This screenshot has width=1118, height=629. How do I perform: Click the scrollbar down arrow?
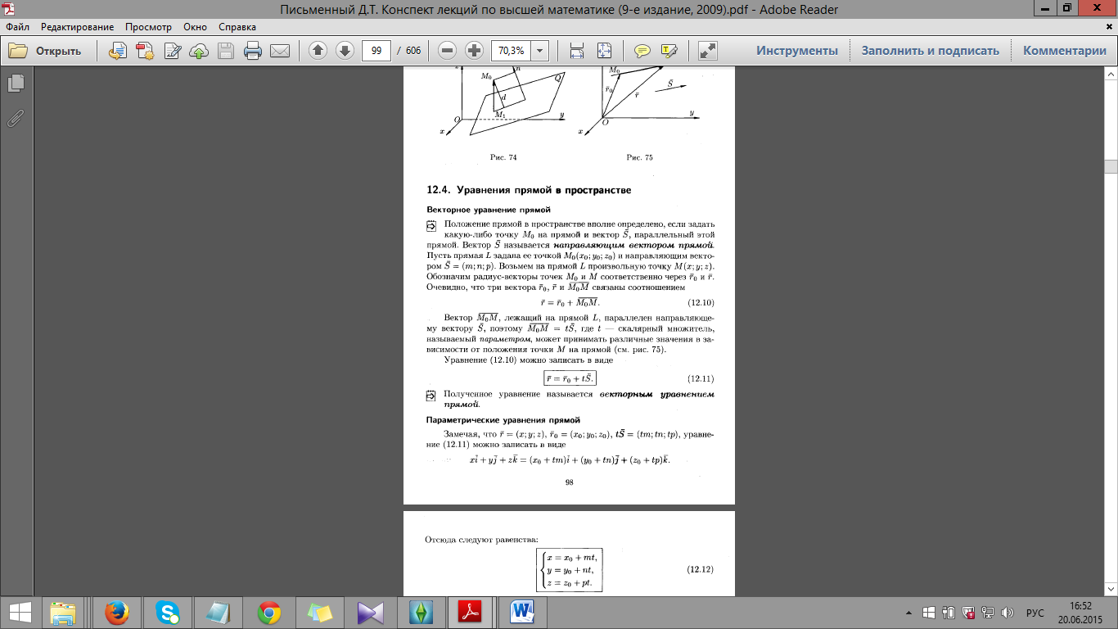click(1111, 589)
